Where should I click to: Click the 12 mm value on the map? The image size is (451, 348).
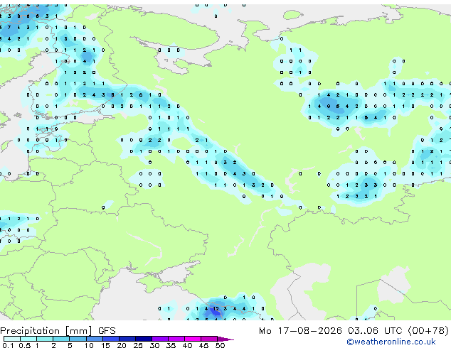(x=216, y=309)
